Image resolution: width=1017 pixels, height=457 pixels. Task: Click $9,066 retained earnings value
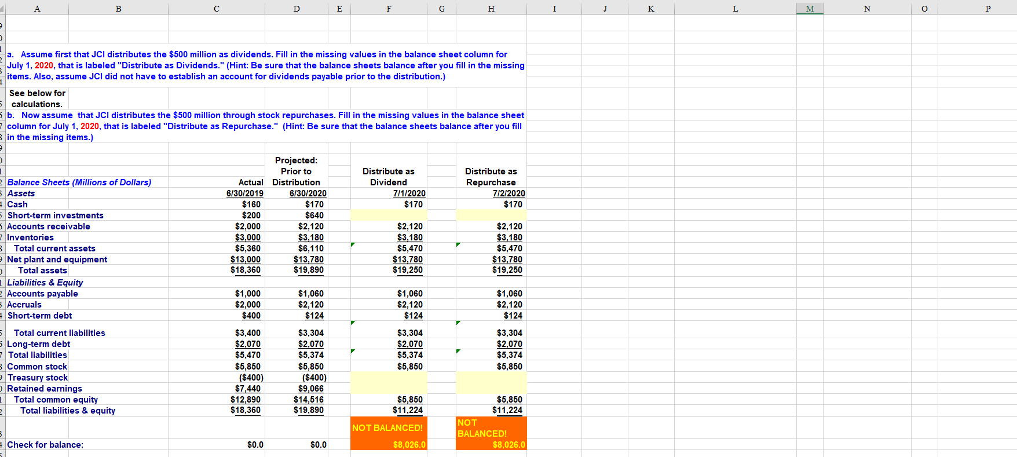(311, 389)
